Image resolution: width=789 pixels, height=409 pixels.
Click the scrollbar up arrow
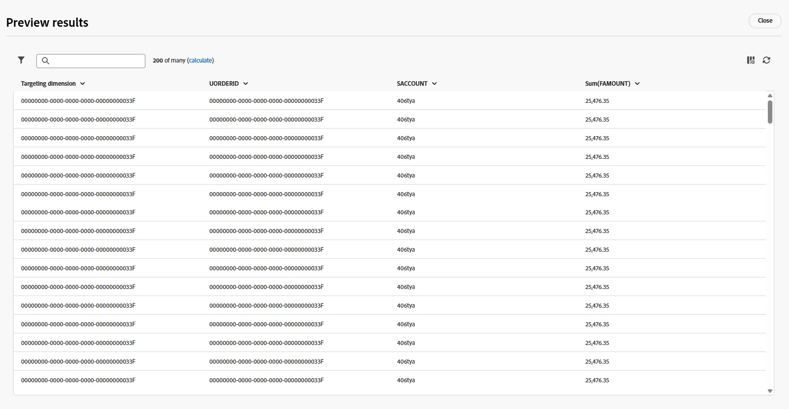tap(770, 95)
